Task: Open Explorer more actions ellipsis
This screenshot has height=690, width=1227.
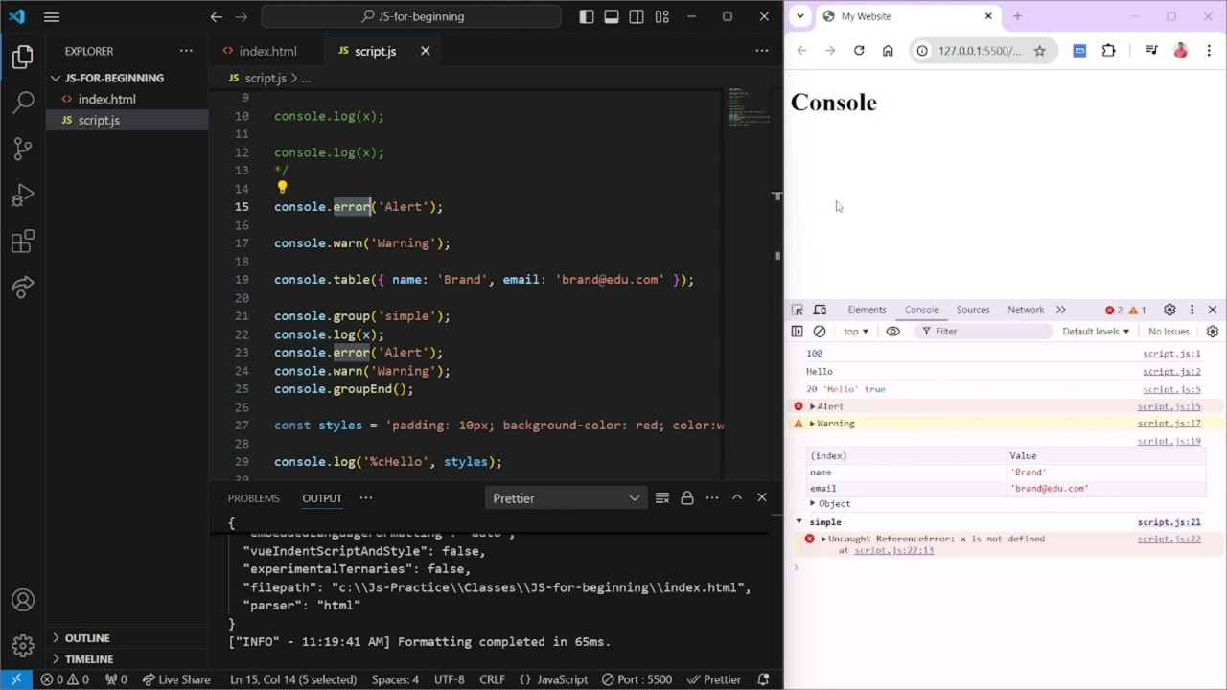Action: coord(186,51)
